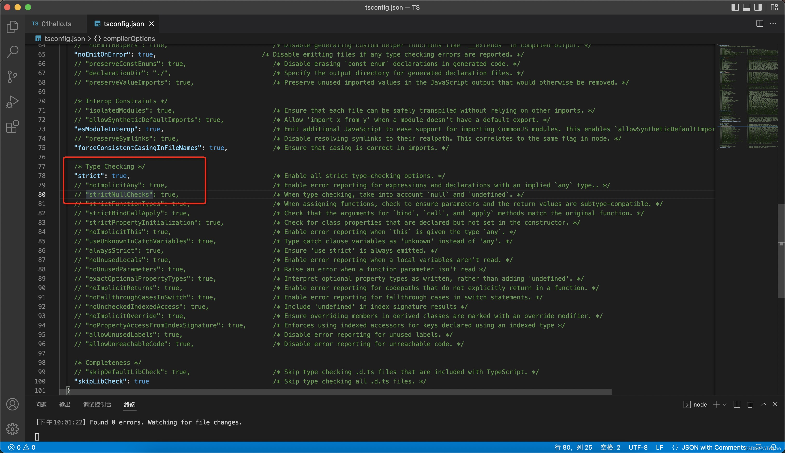
Task: Click line number 78 in gutter
Action: click(x=42, y=176)
